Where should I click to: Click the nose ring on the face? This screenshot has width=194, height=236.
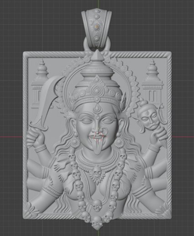click(105, 130)
